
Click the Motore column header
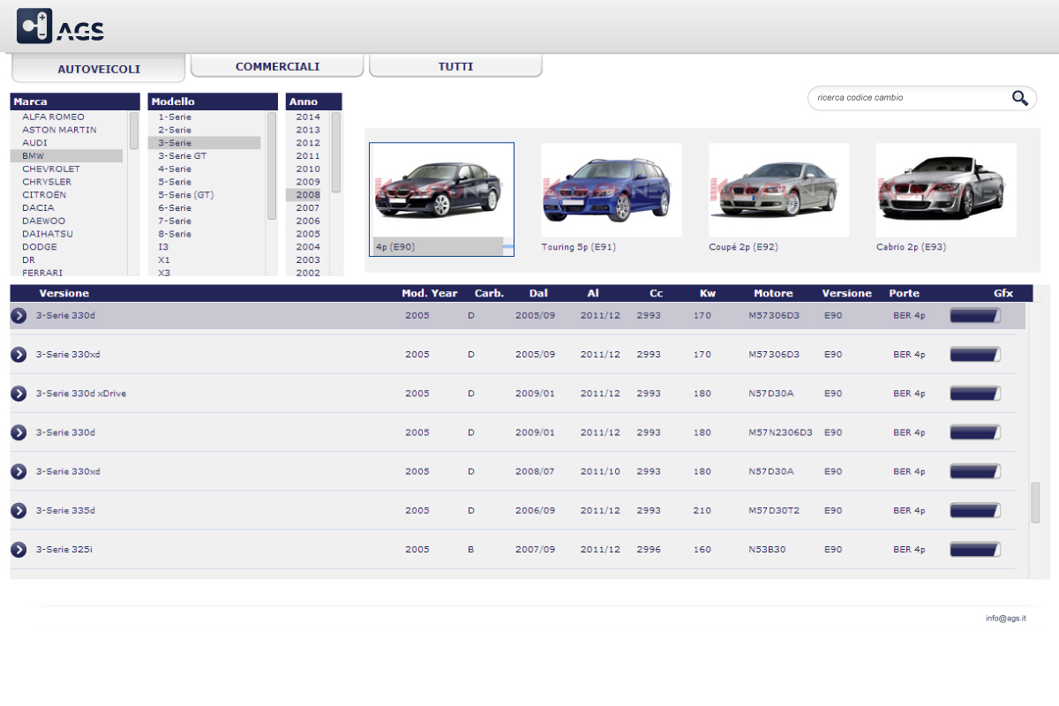pos(773,293)
